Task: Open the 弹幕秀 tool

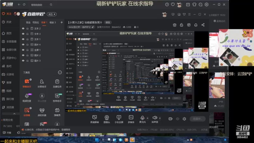Action: 57,112
